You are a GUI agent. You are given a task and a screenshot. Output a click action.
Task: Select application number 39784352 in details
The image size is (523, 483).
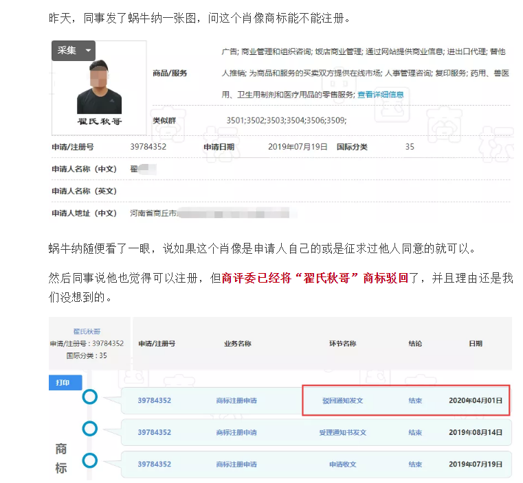click(148, 147)
